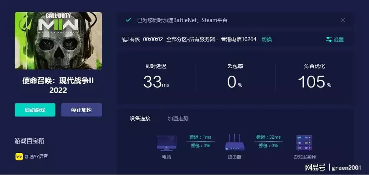This screenshot has width=369, height=175.
Task: Open the 设置 settings sliders icon
Action: tap(329, 39)
